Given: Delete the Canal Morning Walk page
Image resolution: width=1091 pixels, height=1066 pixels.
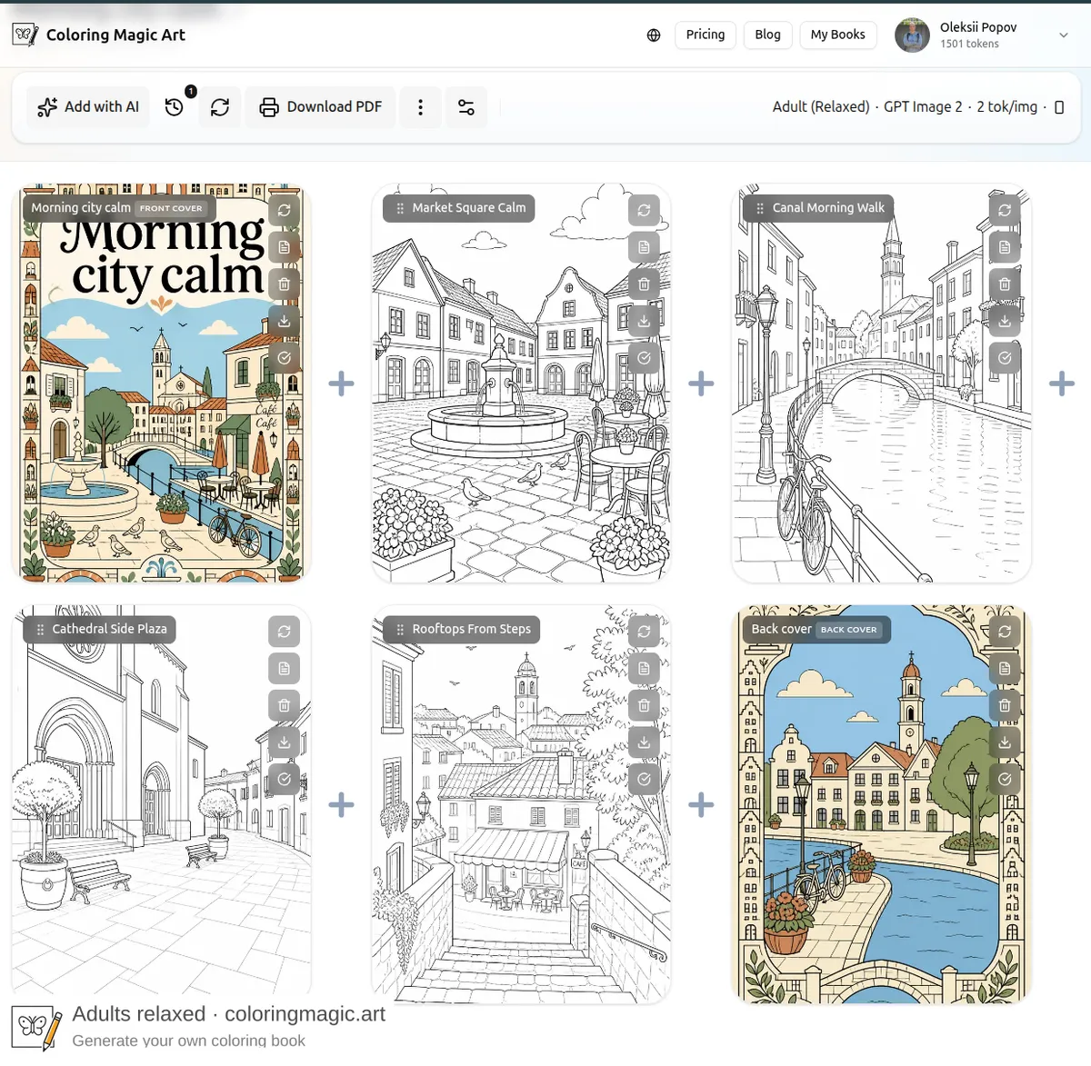Looking at the screenshot, I should pos(1005,284).
